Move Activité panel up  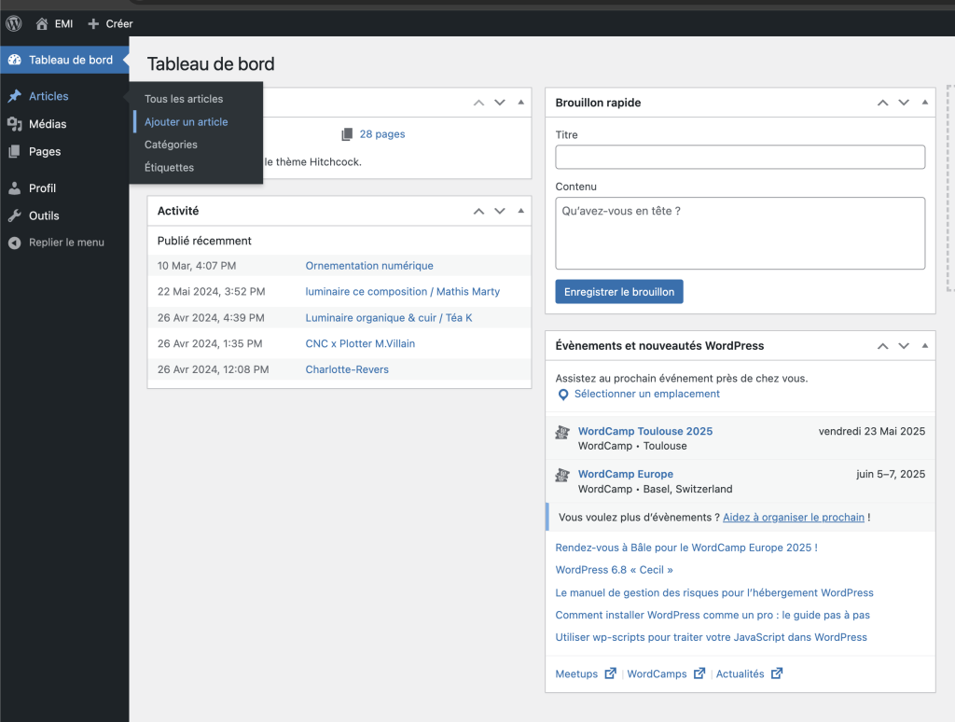point(478,211)
